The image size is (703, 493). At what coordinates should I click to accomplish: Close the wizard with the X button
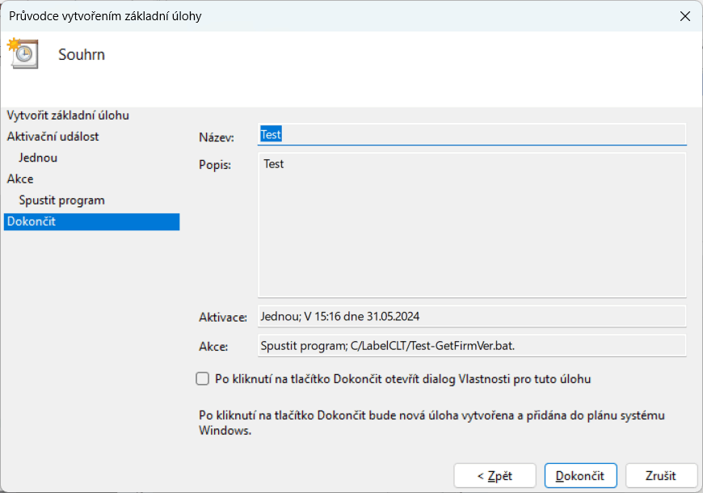(x=684, y=16)
